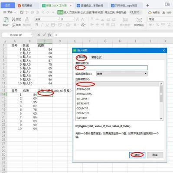Screen dimensions: 173x173
Task: Click the Merge and Center icon
Action: (125, 20)
